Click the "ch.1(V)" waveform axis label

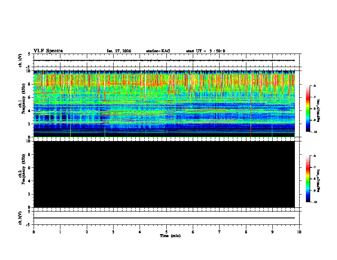[x=20, y=60]
